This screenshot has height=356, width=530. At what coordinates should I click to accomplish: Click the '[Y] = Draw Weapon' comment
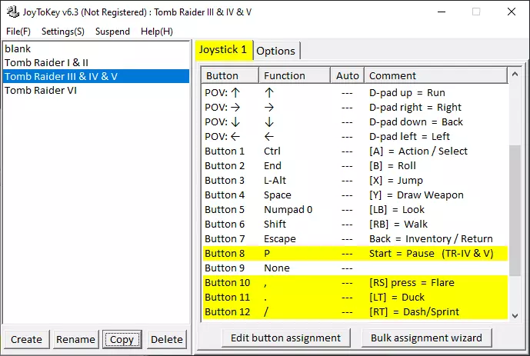click(416, 195)
